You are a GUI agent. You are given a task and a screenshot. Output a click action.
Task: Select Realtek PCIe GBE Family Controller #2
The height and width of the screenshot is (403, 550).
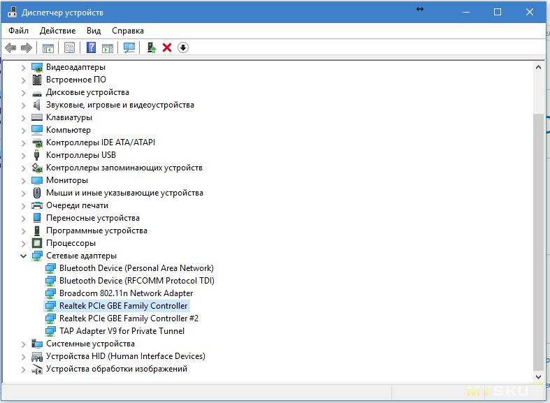pyautogui.click(x=129, y=318)
